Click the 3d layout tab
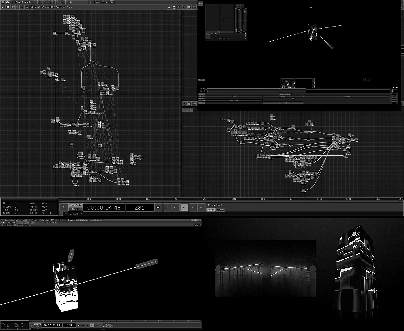 70,2
